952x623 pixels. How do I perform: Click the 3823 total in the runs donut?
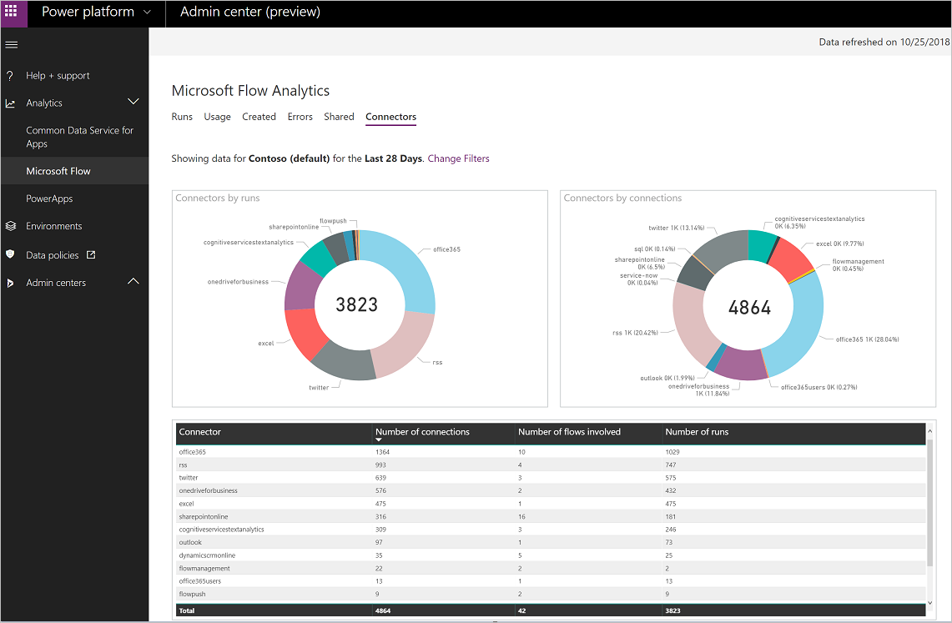coord(357,304)
